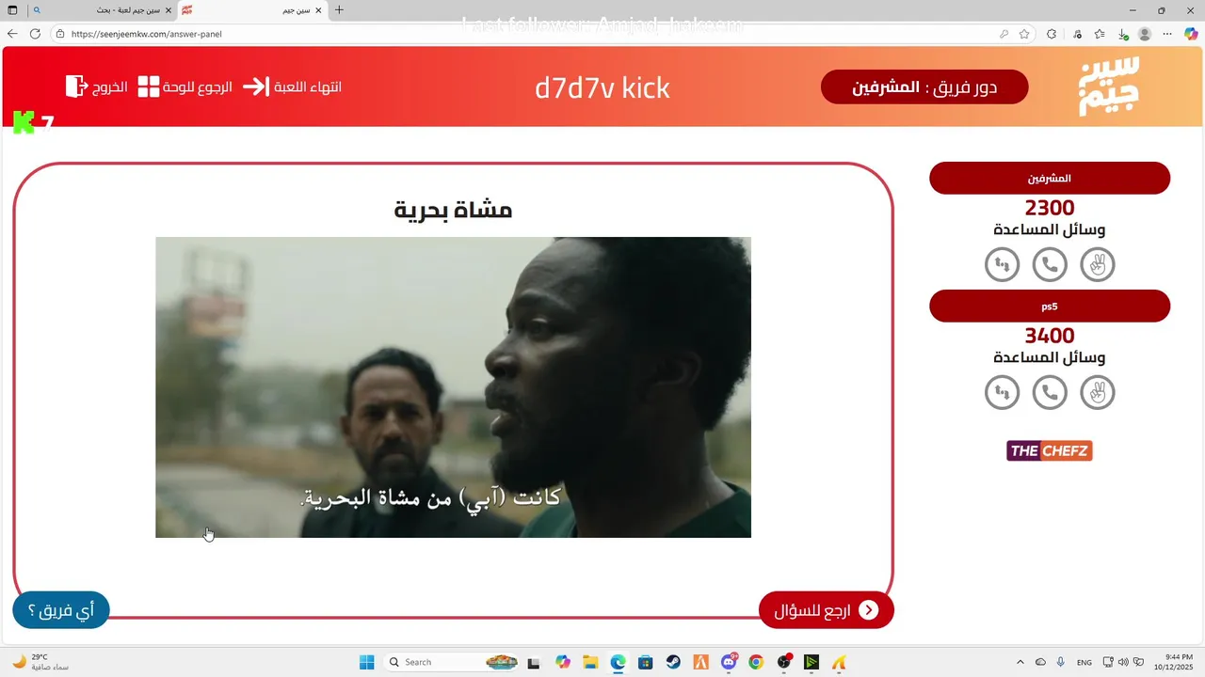
Task: Open the Extensions puzzle icon in Edge
Action: coord(1052,34)
